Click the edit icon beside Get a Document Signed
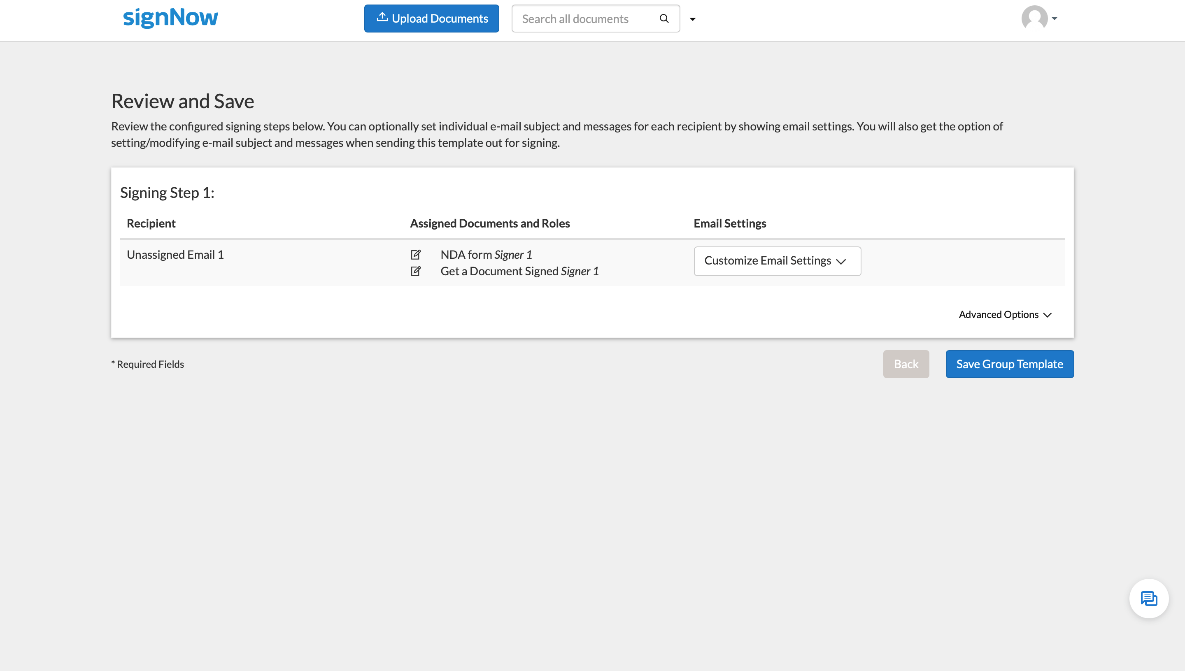The height and width of the screenshot is (671, 1185). [x=415, y=272]
